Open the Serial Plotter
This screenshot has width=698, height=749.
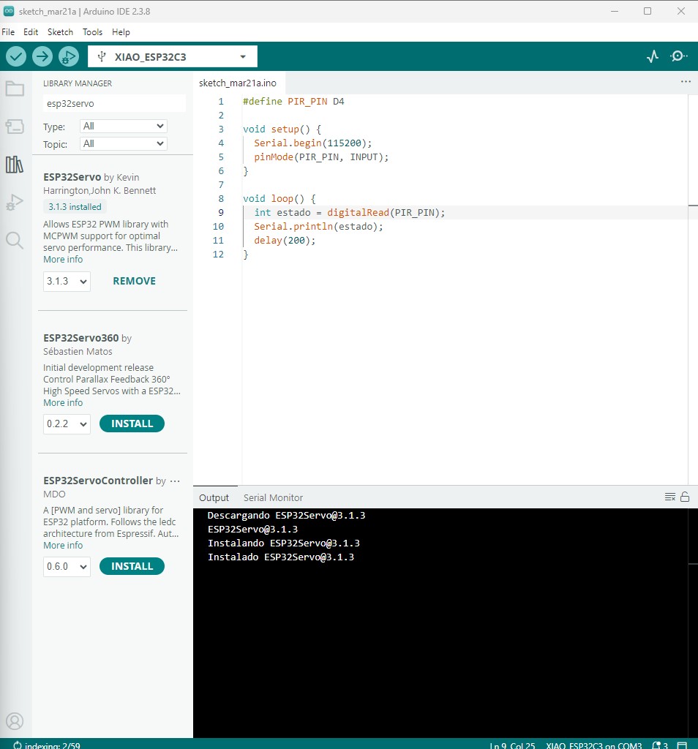[x=653, y=56]
